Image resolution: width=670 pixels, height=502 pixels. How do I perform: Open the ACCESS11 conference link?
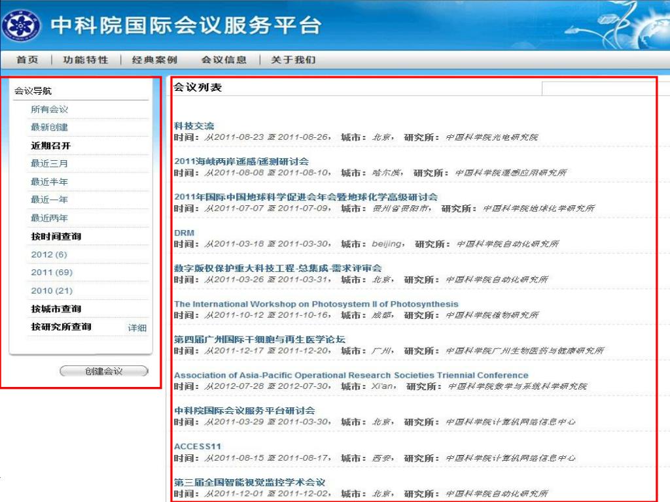coord(198,446)
